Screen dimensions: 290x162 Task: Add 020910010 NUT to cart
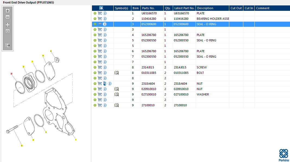[x=100, y=89]
